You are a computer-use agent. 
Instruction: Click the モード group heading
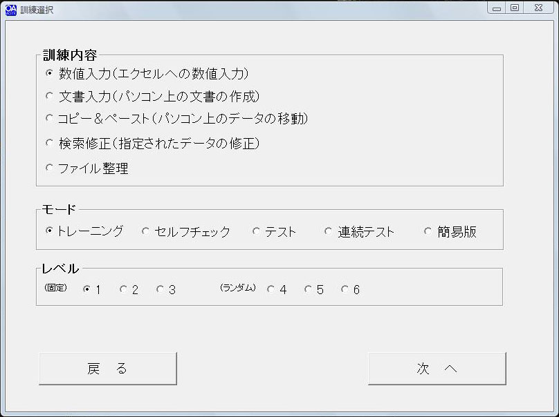click(x=59, y=209)
